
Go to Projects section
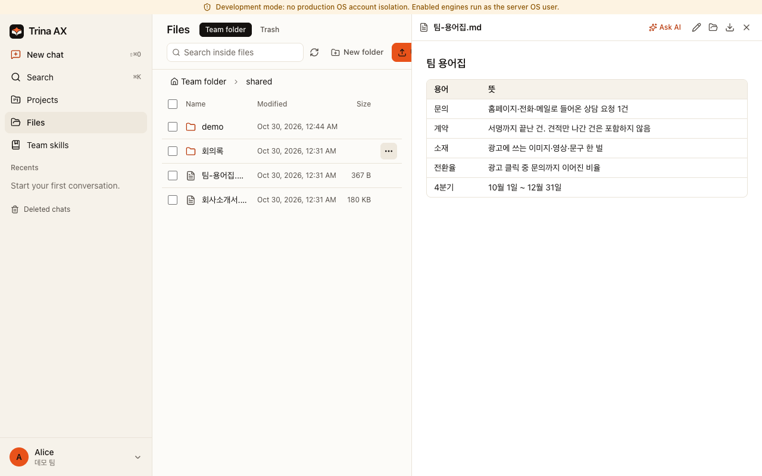[76, 100]
